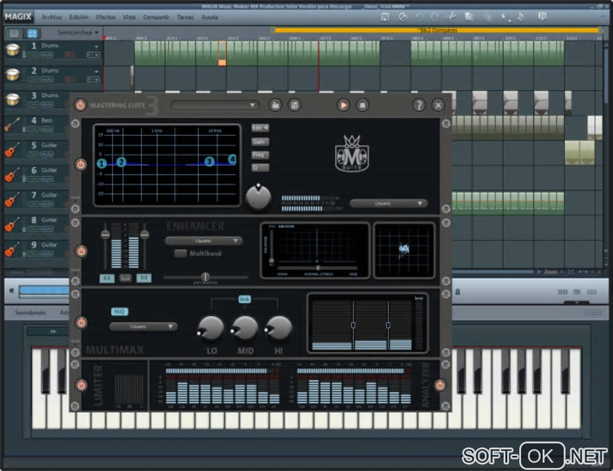
Task: Open the Vista menu
Action: pyautogui.click(x=129, y=17)
